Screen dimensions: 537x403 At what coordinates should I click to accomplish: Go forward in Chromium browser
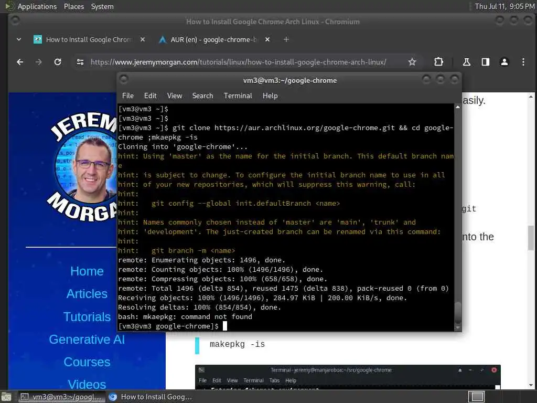click(x=39, y=62)
